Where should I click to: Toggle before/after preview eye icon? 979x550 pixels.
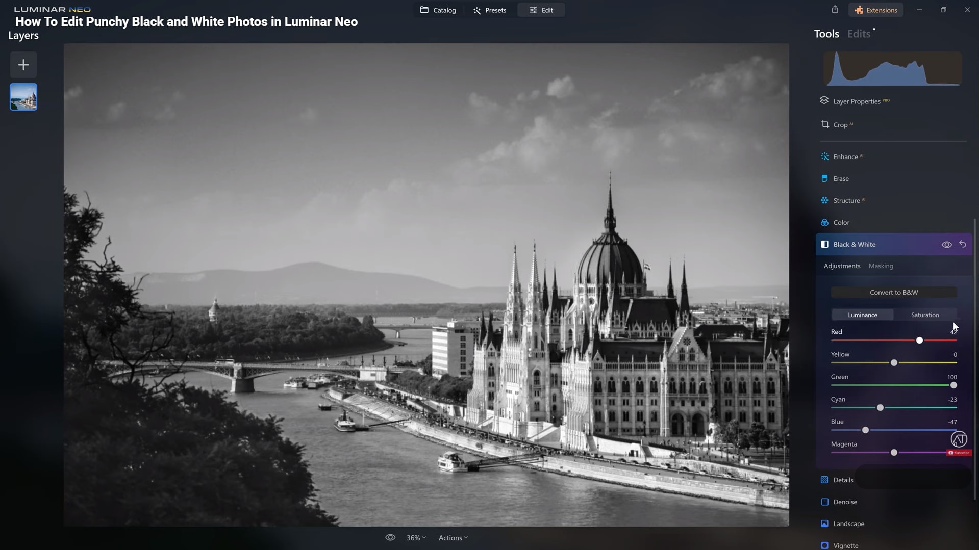pos(390,538)
